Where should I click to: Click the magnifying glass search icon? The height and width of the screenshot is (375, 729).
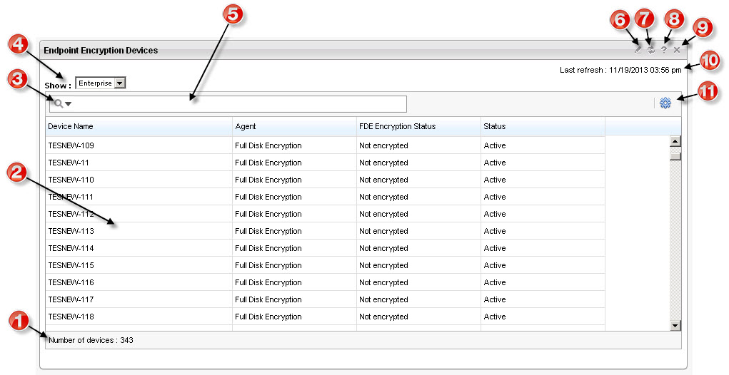(x=58, y=104)
